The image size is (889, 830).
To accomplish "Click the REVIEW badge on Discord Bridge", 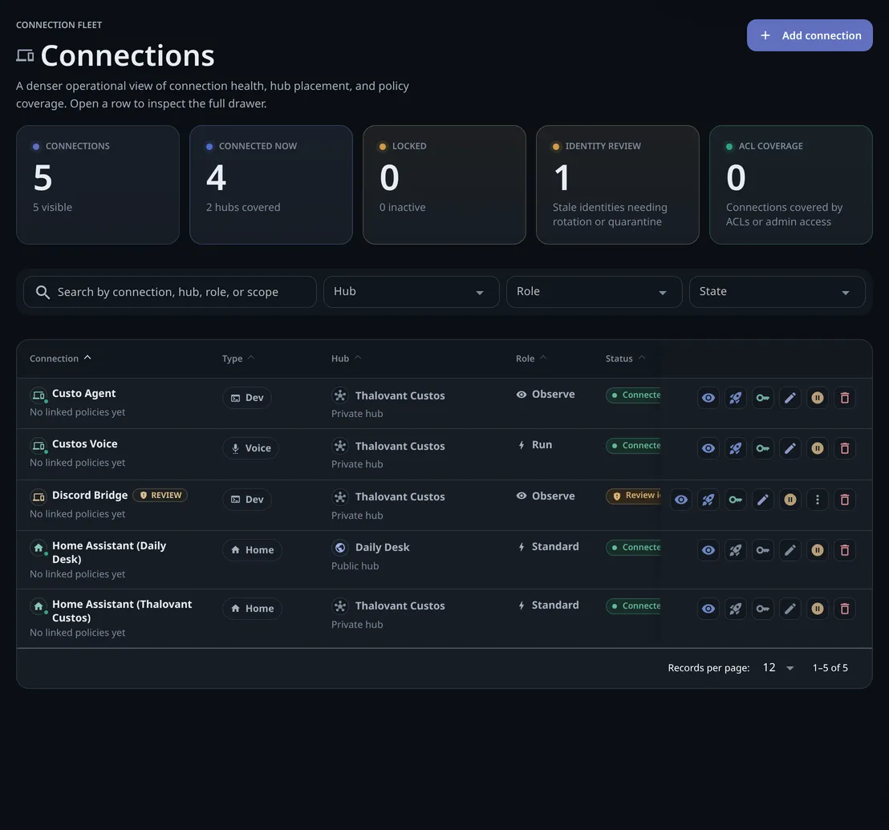I will tap(160, 495).
